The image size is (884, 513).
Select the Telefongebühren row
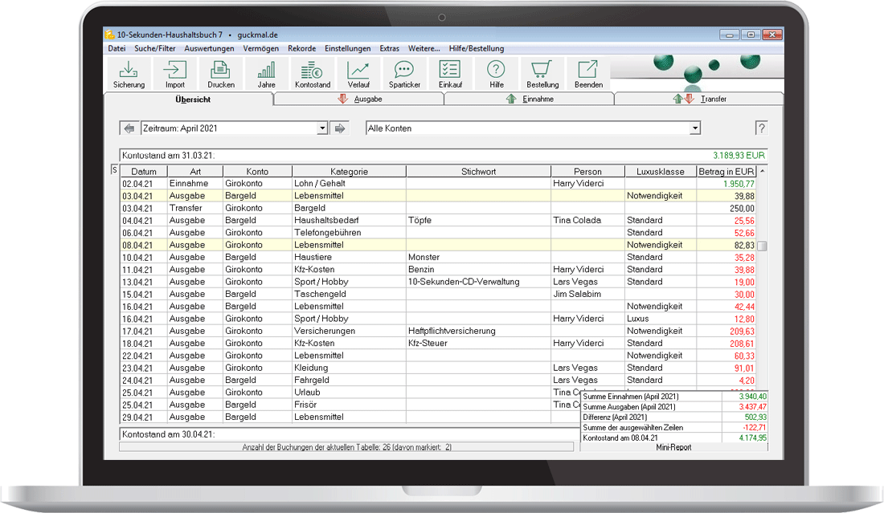click(437, 233)
